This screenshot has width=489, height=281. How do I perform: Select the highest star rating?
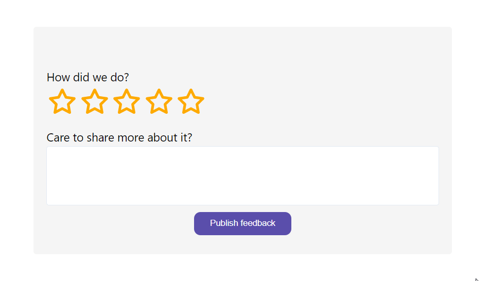(x=191, y=101)
